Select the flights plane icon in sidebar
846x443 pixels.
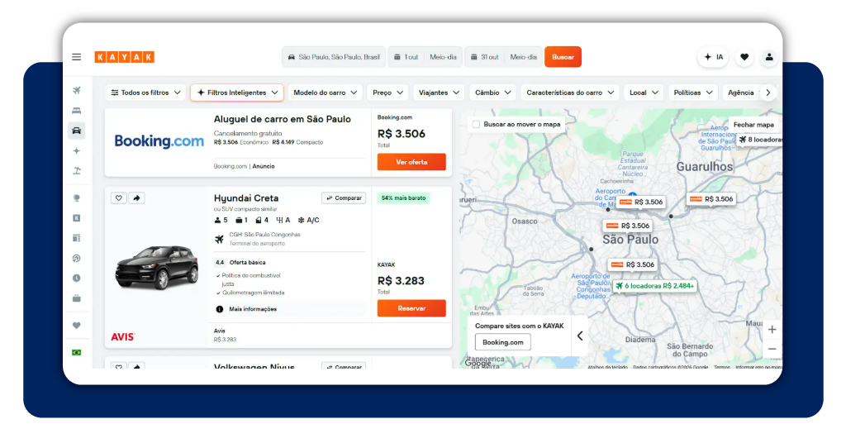click(x=77, y=90)
